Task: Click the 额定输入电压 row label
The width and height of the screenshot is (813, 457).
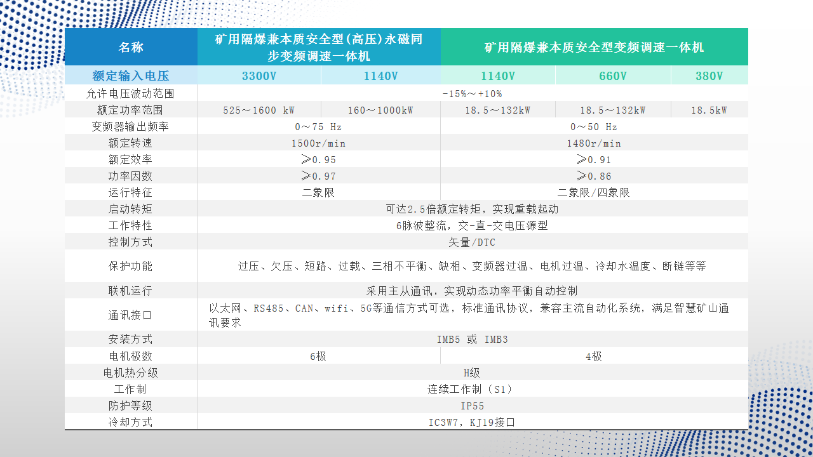Action: [x=131, y=76]
